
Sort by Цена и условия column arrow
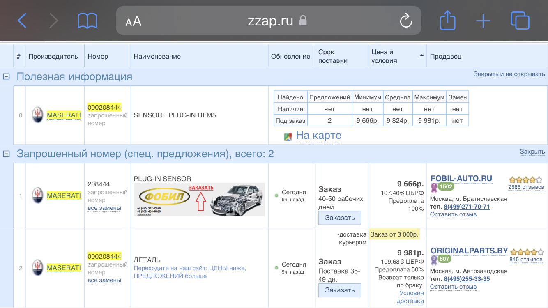pos(421,55)
